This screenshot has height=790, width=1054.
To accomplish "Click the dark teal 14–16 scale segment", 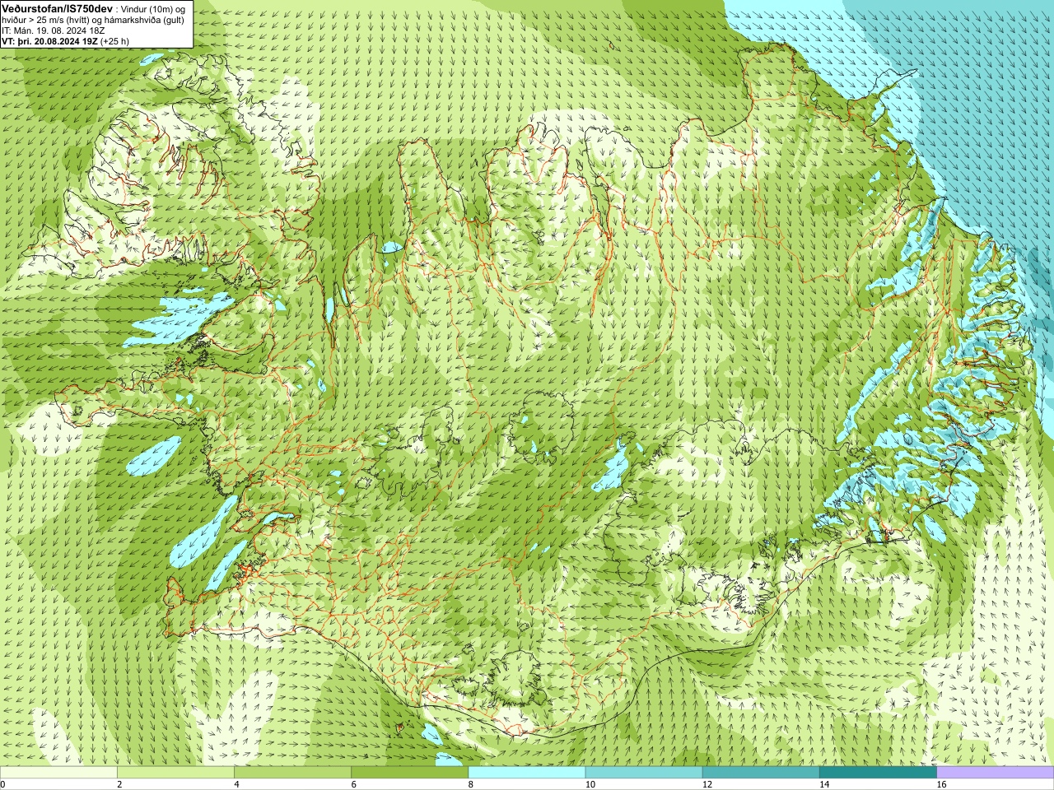I will click(879, 773).
